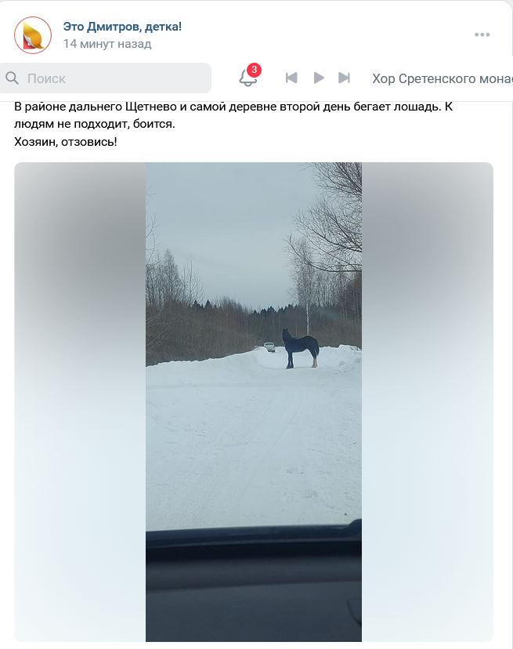Skip to the next audio track
The image size is (513, 649).
[x=344, y=78]
